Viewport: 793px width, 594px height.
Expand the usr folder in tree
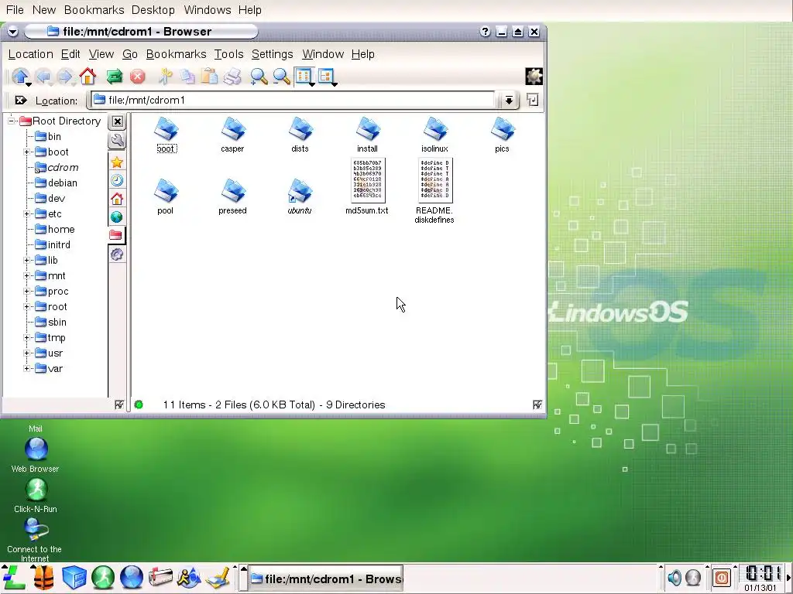point(27,353)
